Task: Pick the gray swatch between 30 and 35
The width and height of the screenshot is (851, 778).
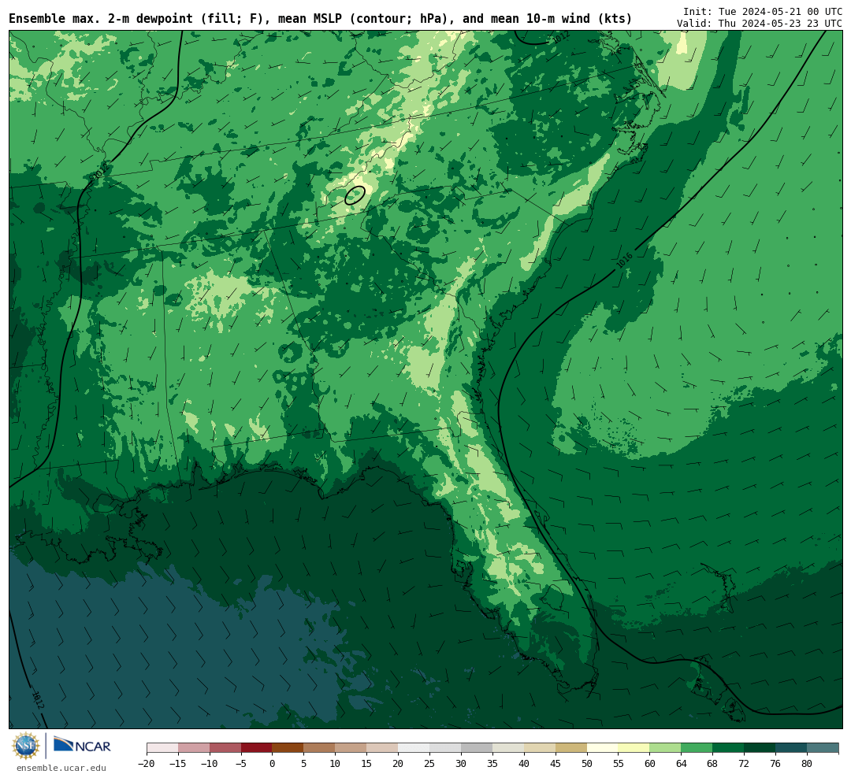Action: coord(477,748)
